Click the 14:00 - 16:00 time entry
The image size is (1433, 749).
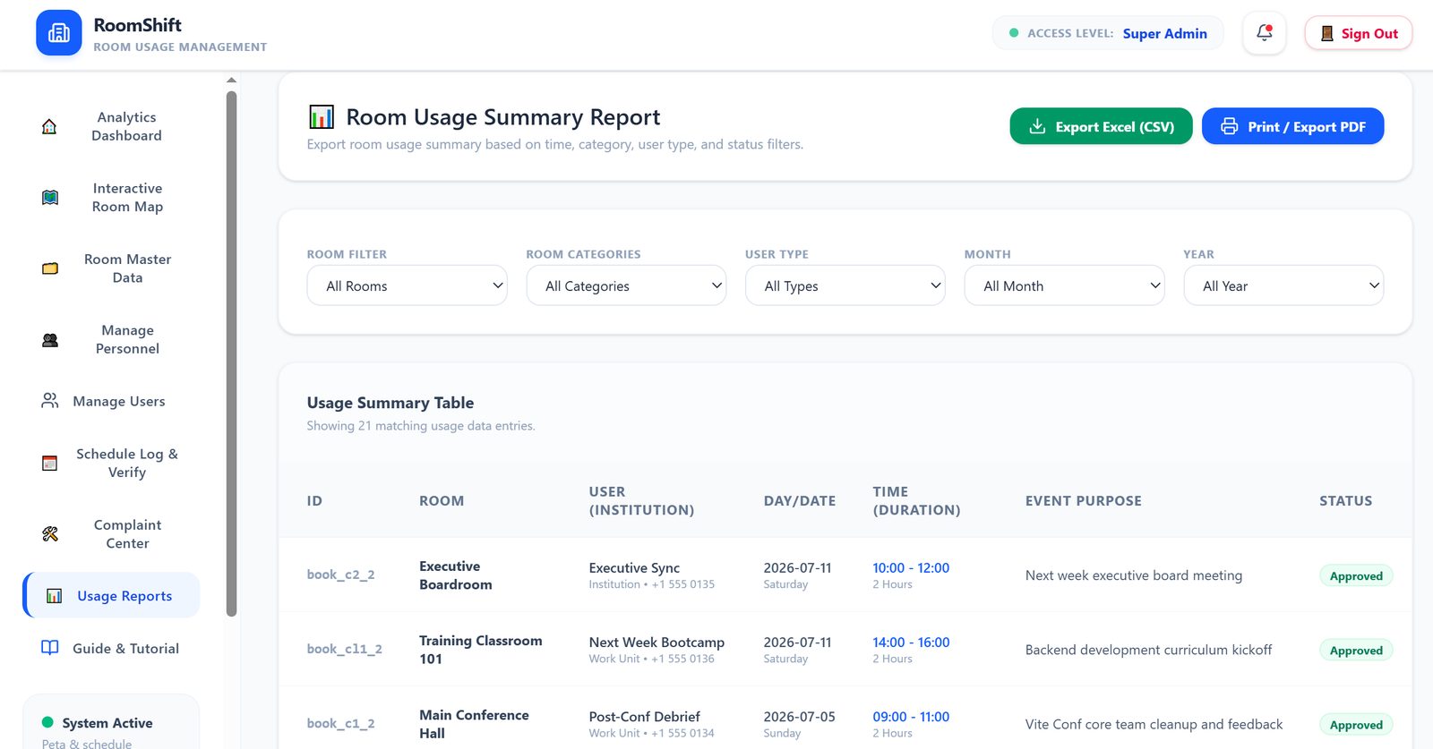click(x=911, y=642)
